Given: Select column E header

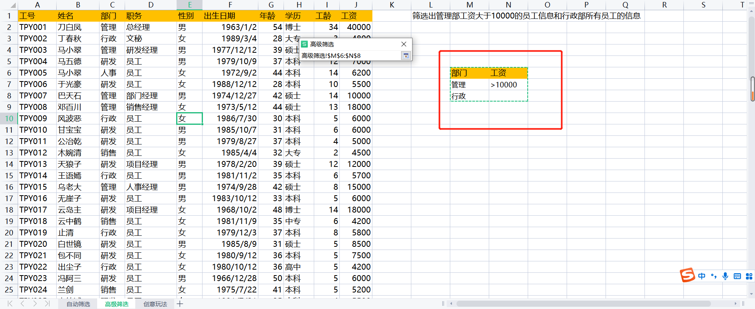Looking at the screenshot, I should (190, 5).
